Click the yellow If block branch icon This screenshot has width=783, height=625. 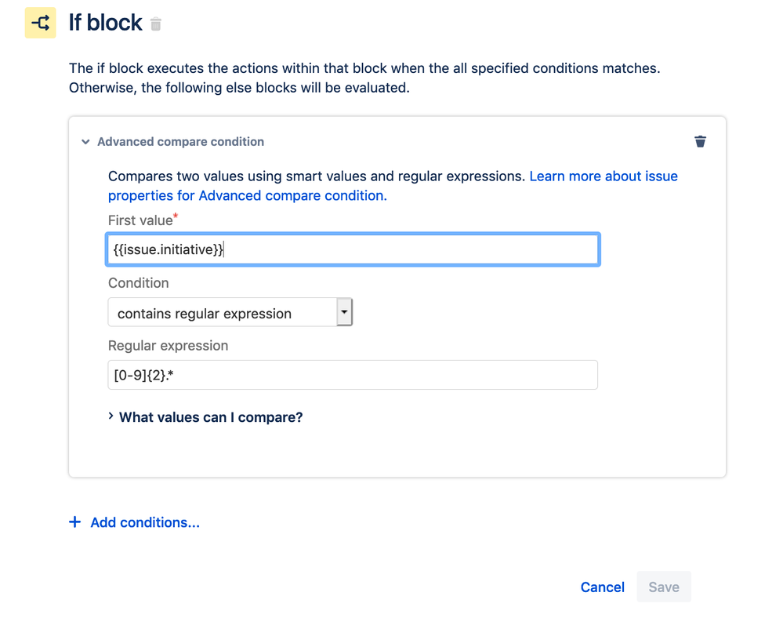coord(41,24)
